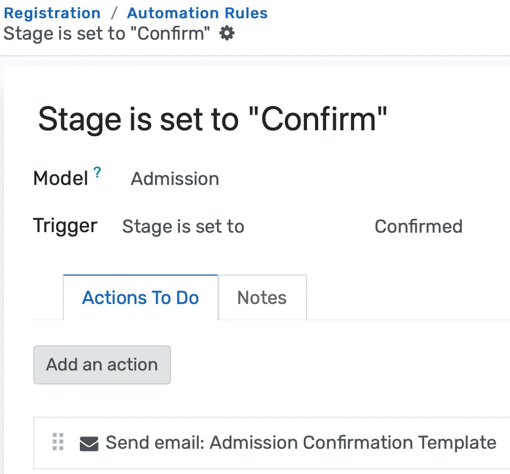510x474 pixels.
Task: Select the Actions To Do tab
Action: coord(140,298)
